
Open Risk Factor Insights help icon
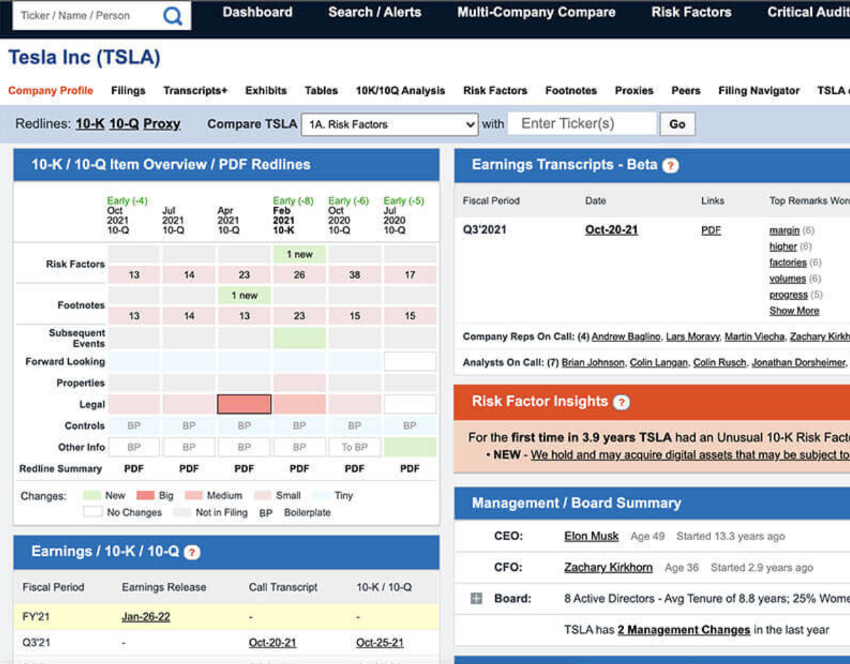tap(621, 402)
